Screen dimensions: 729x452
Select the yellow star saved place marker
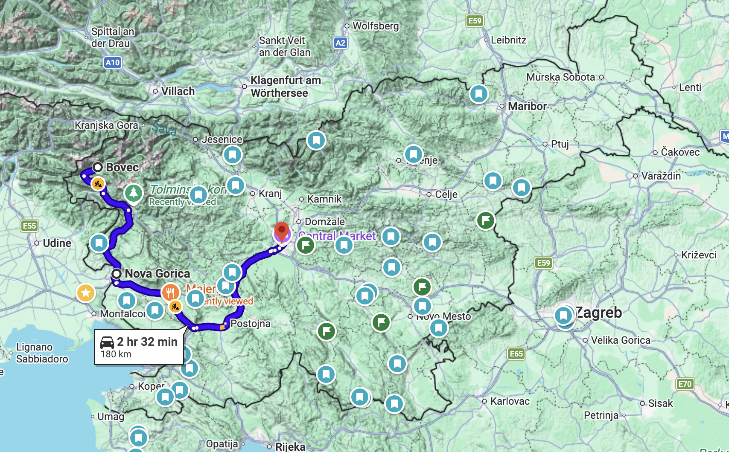[x=86, y=293]
